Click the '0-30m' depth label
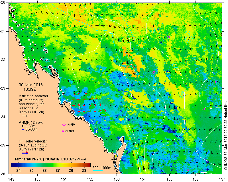This screenshot has height=182, width=228. tap(30, 126)
